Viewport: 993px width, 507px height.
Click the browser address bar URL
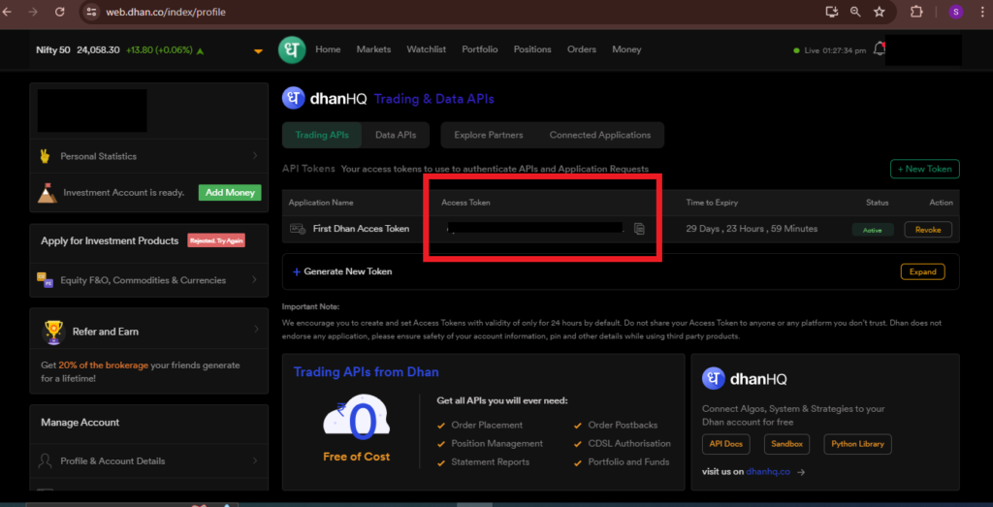coord(165,12)
